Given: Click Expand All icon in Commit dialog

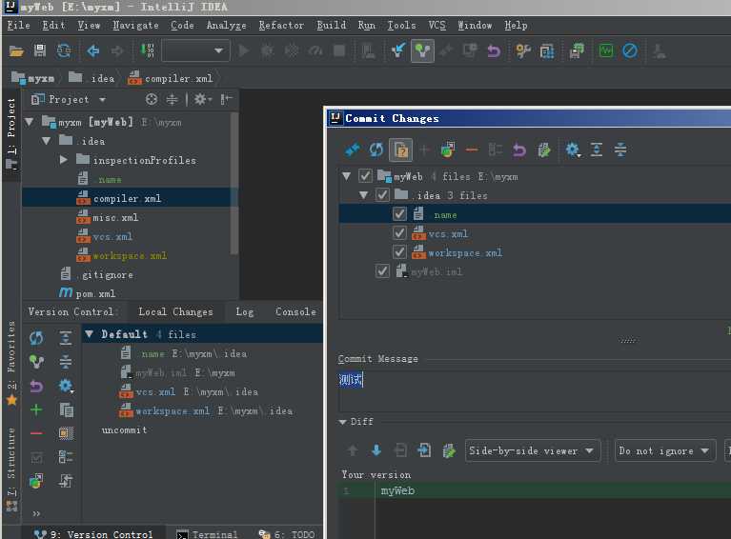Looking at the screenshot, I should tap(597, 150).
